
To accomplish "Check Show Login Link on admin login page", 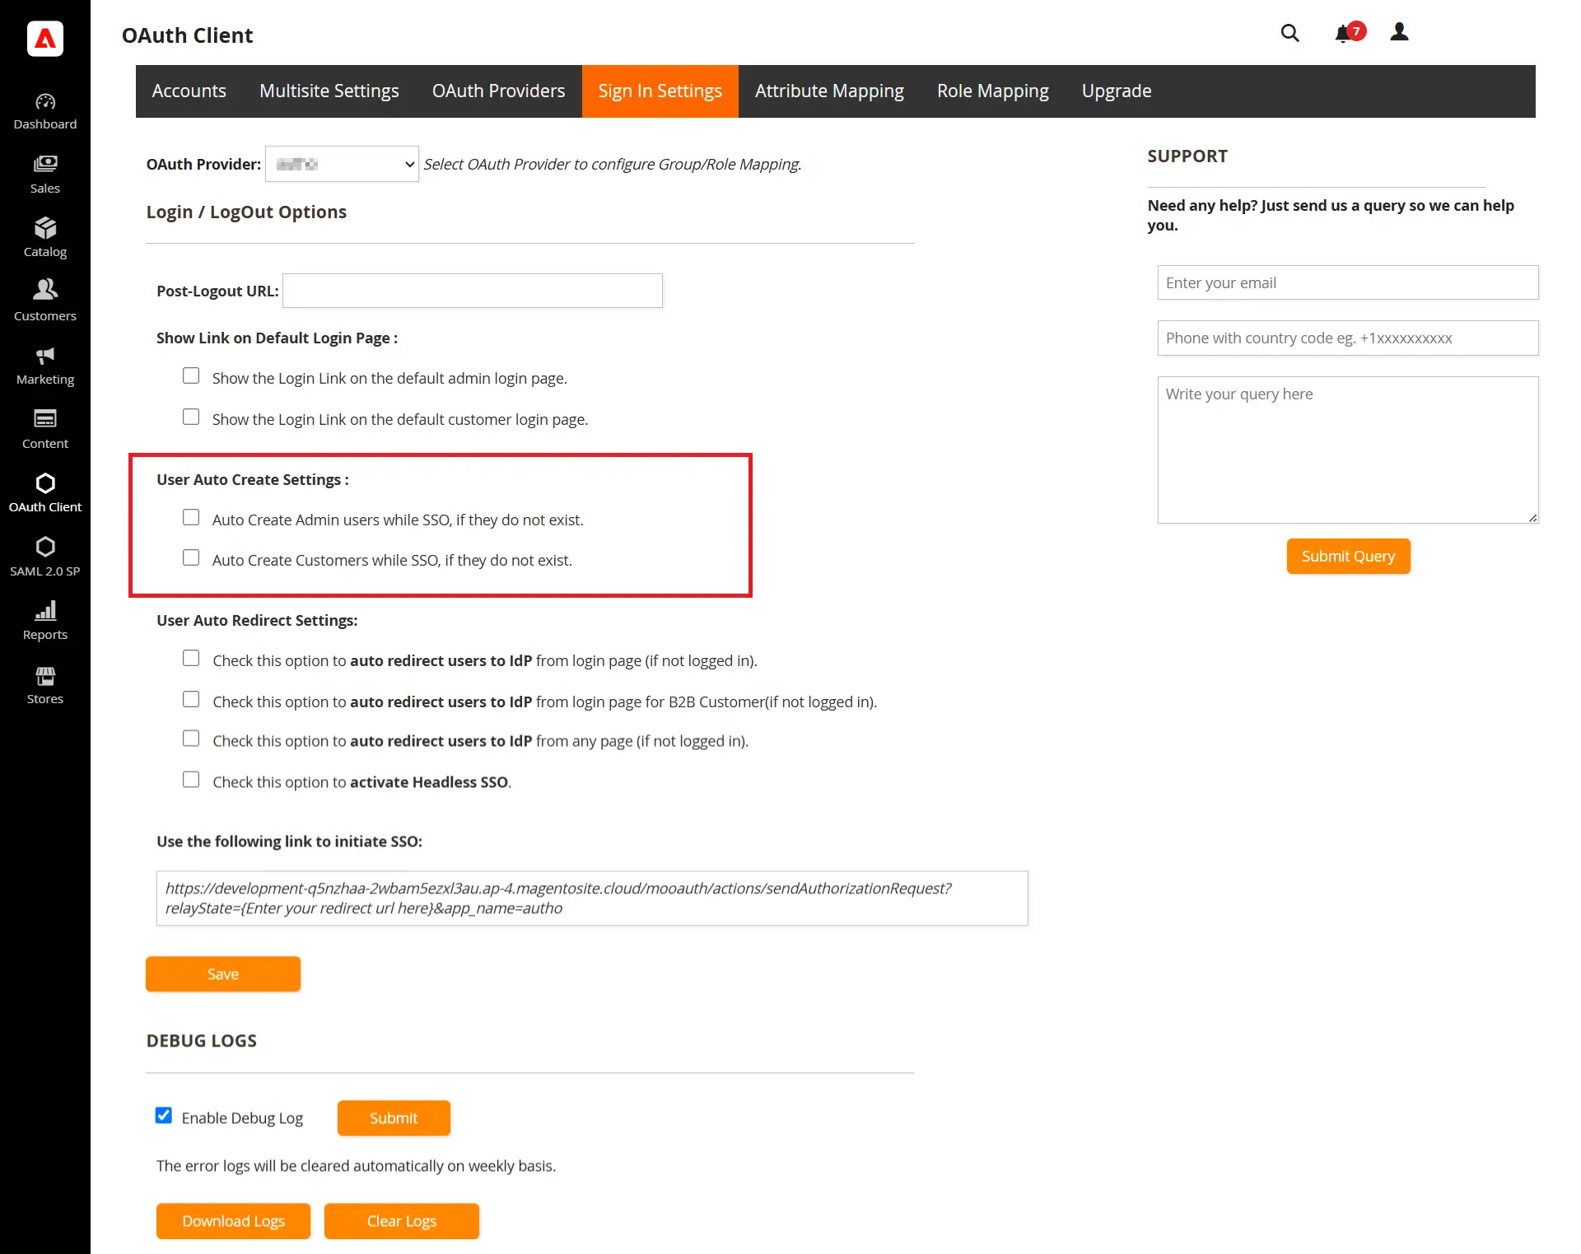I will click(191, 376).
